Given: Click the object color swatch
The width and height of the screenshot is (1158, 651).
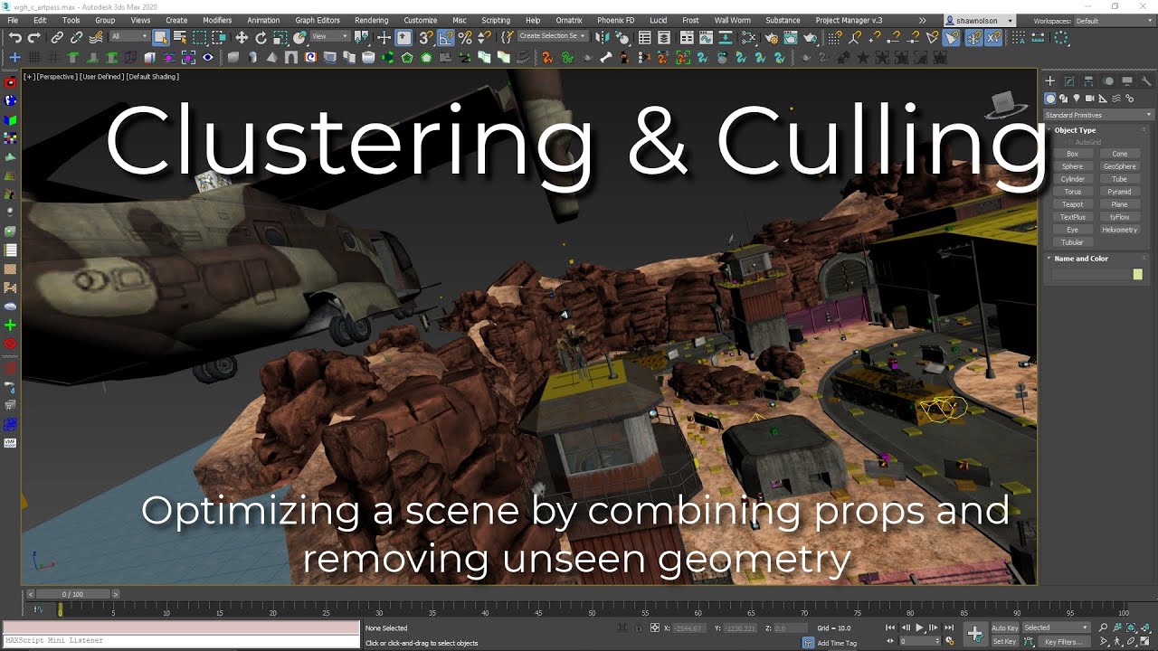Looking at the screenshot, I should 1137,275.
